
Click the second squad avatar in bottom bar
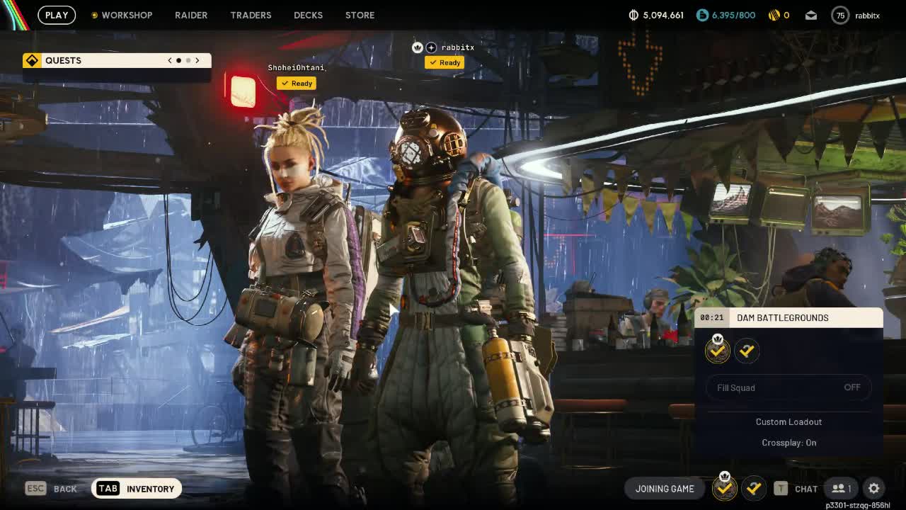point(754,488)
